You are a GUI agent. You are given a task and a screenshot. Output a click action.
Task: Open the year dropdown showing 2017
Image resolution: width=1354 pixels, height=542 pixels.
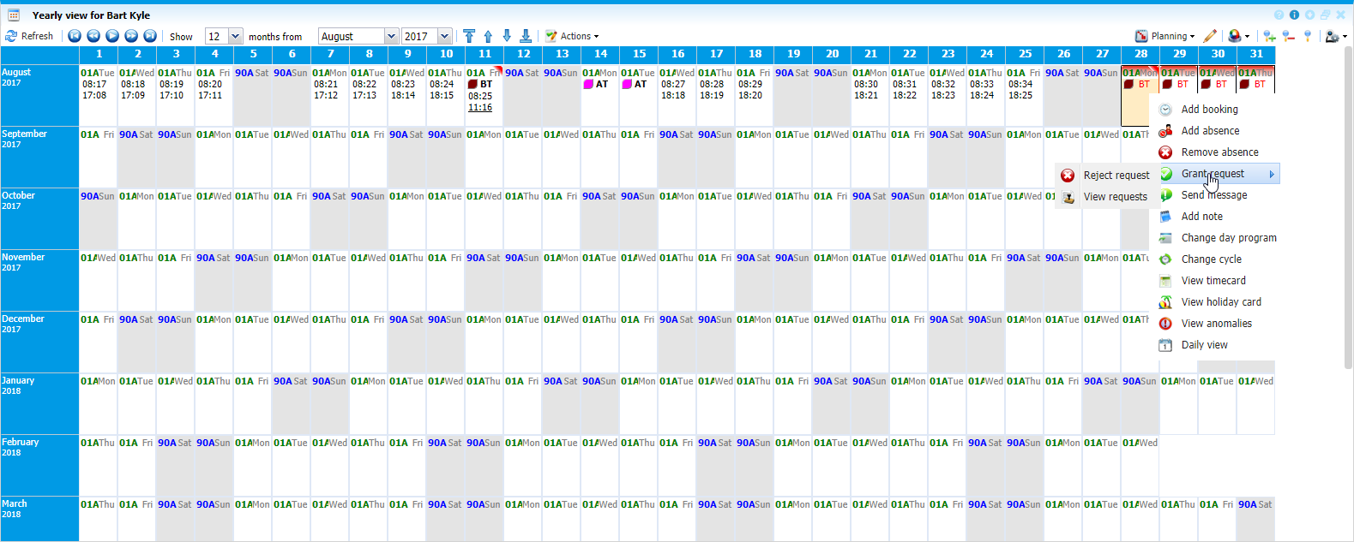point(444,36)
